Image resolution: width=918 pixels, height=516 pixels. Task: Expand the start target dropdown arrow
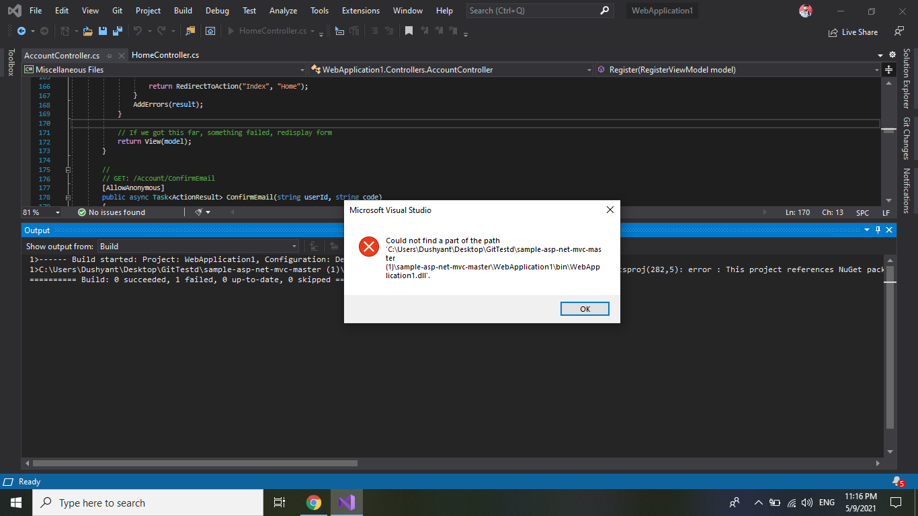(x=312, y=31)
